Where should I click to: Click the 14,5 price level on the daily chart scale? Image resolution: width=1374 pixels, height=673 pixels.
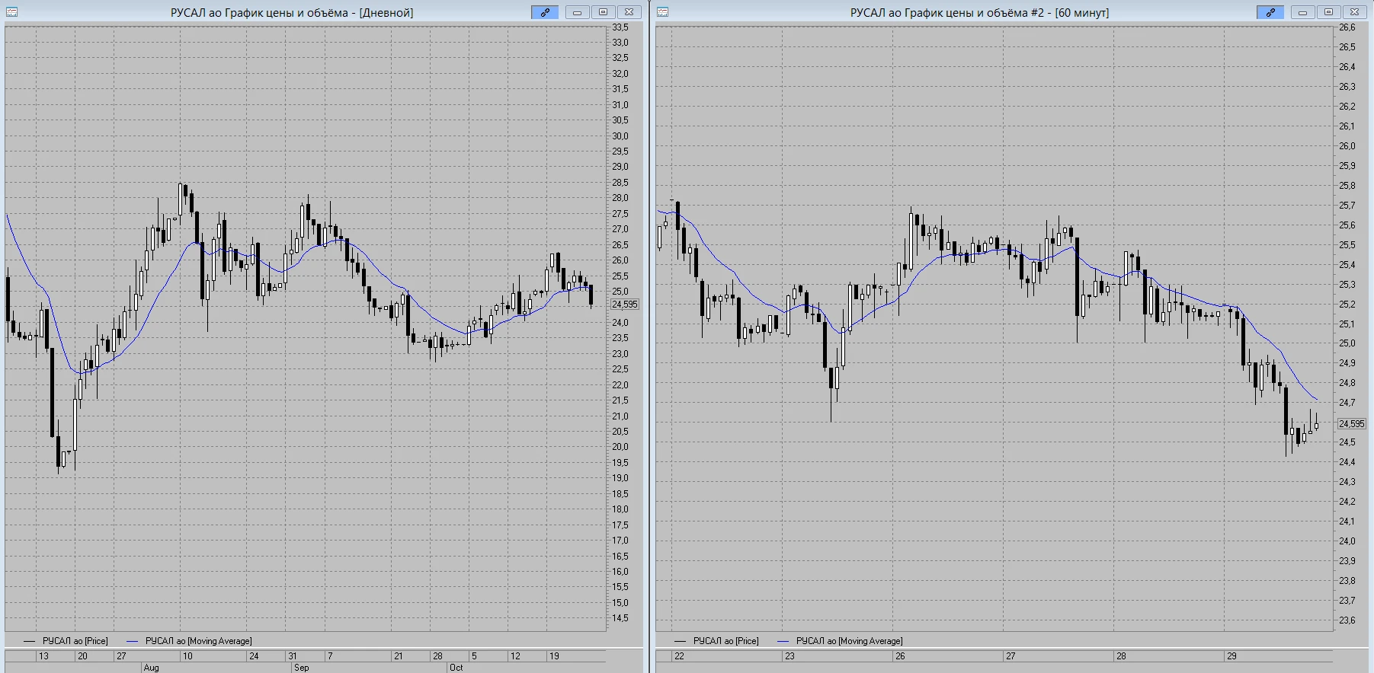pos(620,618)
